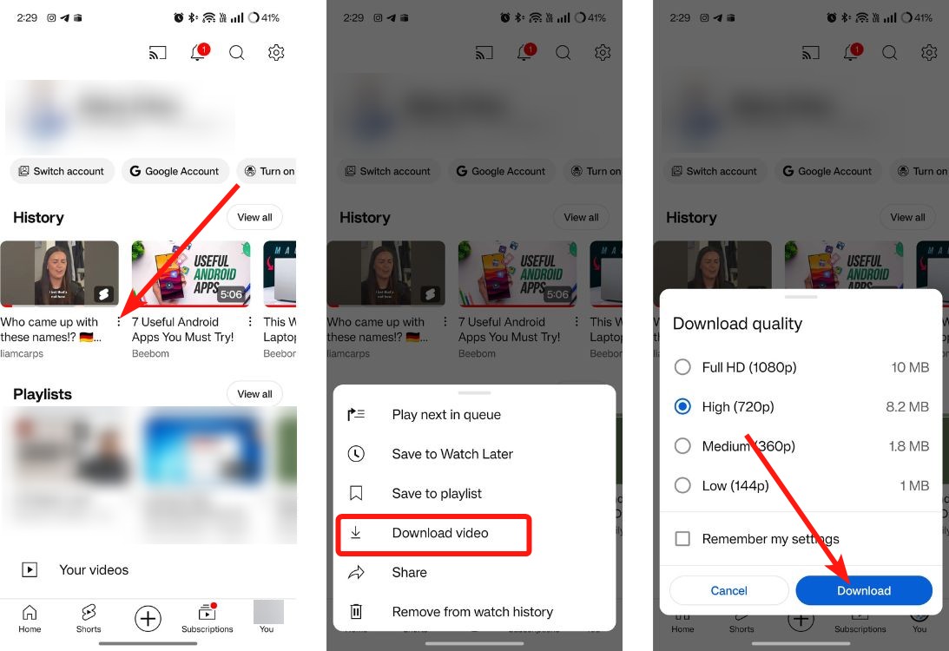The width and height of the screenshot is (949, 651).
Task: Open the 7 Useful Android Apps thumbnail
Action: [190, 273]
